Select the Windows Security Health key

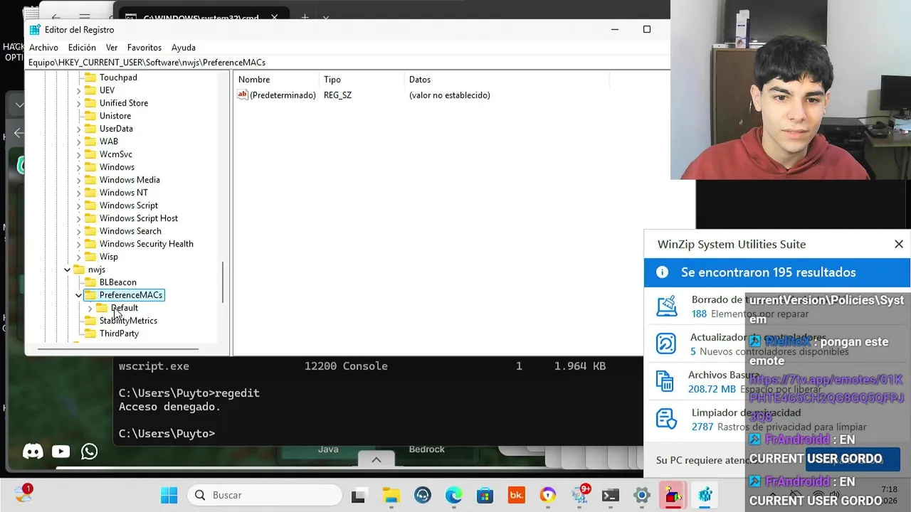[x=146, y=244]
